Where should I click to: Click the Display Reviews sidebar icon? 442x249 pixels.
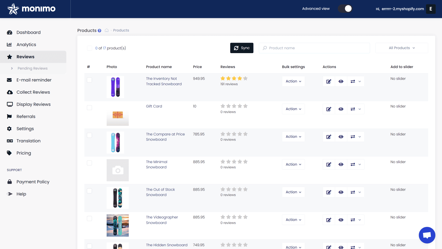[10, 104]
